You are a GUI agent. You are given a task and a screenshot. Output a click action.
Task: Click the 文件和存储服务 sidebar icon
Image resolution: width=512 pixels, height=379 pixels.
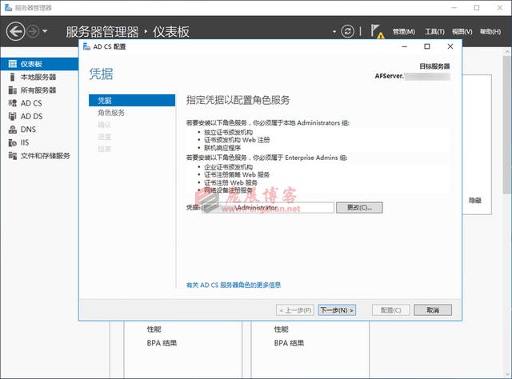click(13, 156)
